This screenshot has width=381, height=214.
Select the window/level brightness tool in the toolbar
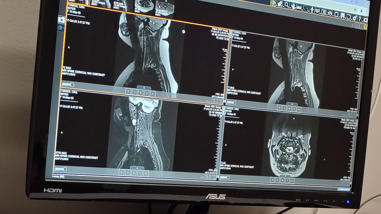coord(274,3)
